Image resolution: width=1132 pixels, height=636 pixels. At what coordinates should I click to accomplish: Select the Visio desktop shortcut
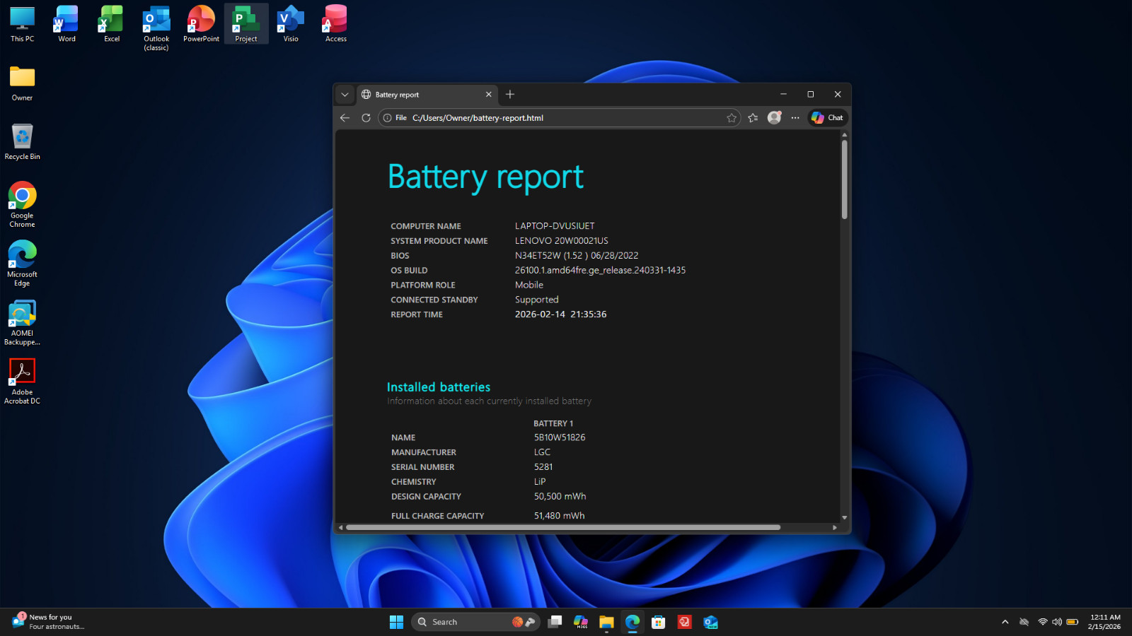(x=291, y=24)
